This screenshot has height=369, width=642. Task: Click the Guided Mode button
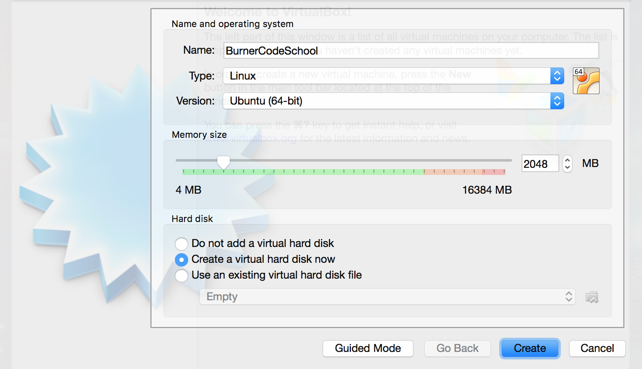pyautogui.click(x=368, y=349)
